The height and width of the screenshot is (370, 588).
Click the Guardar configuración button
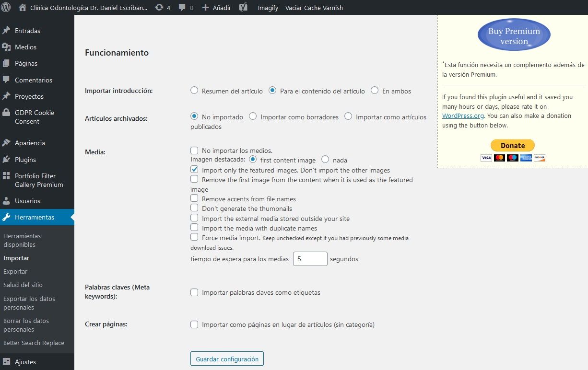click(x=227, y=359)
